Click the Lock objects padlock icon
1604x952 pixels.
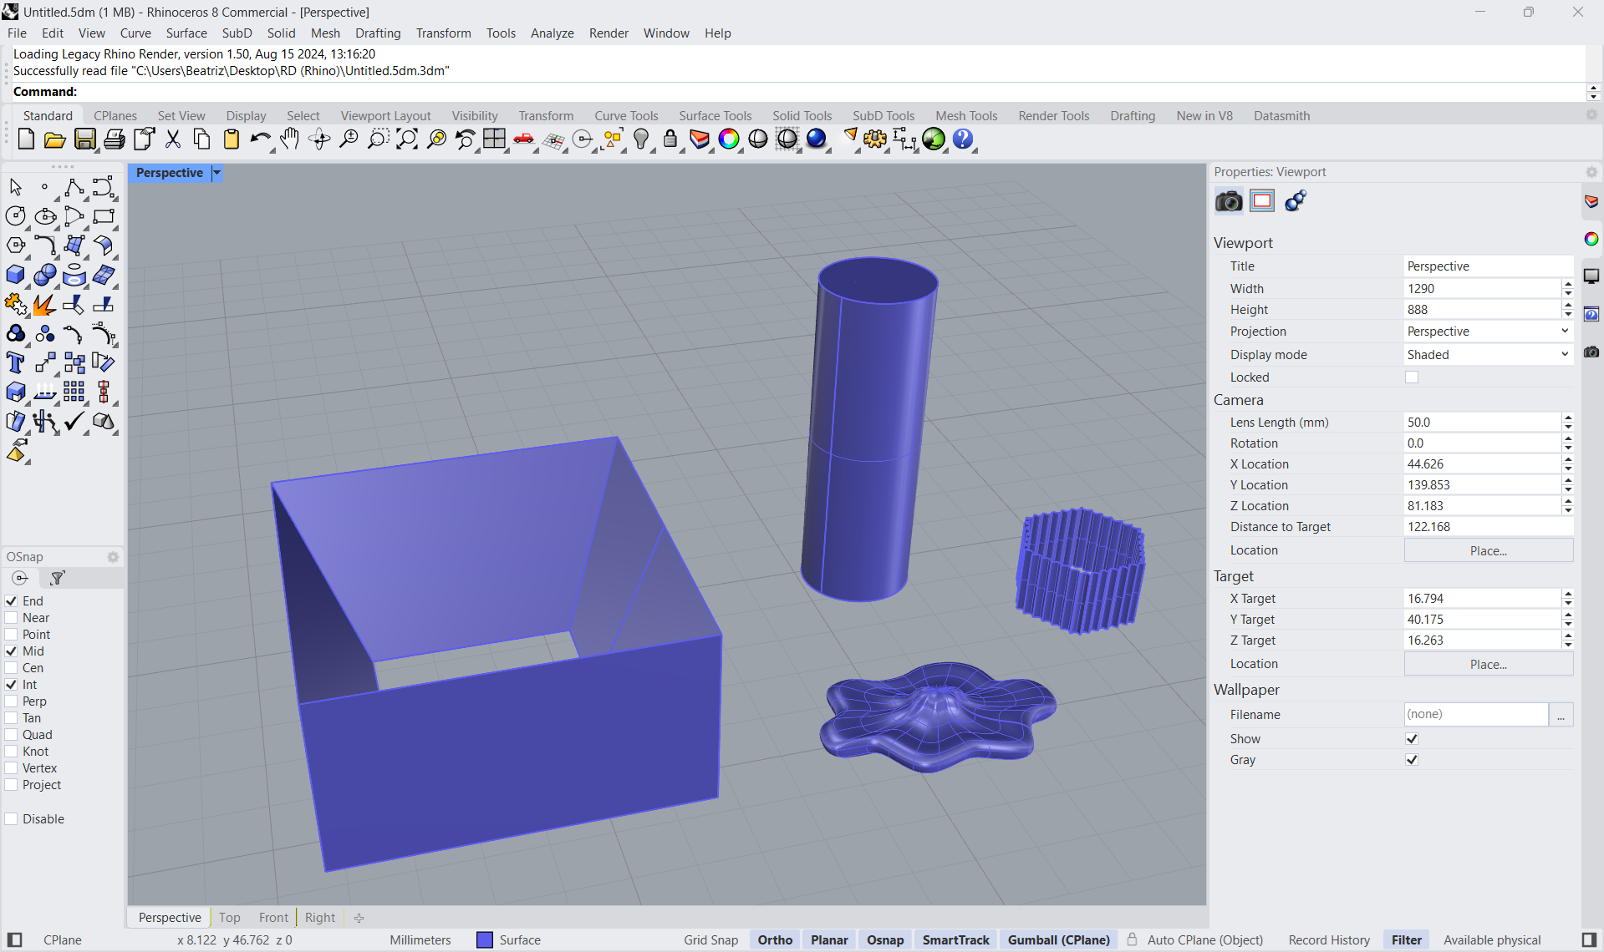coord(670,139)
